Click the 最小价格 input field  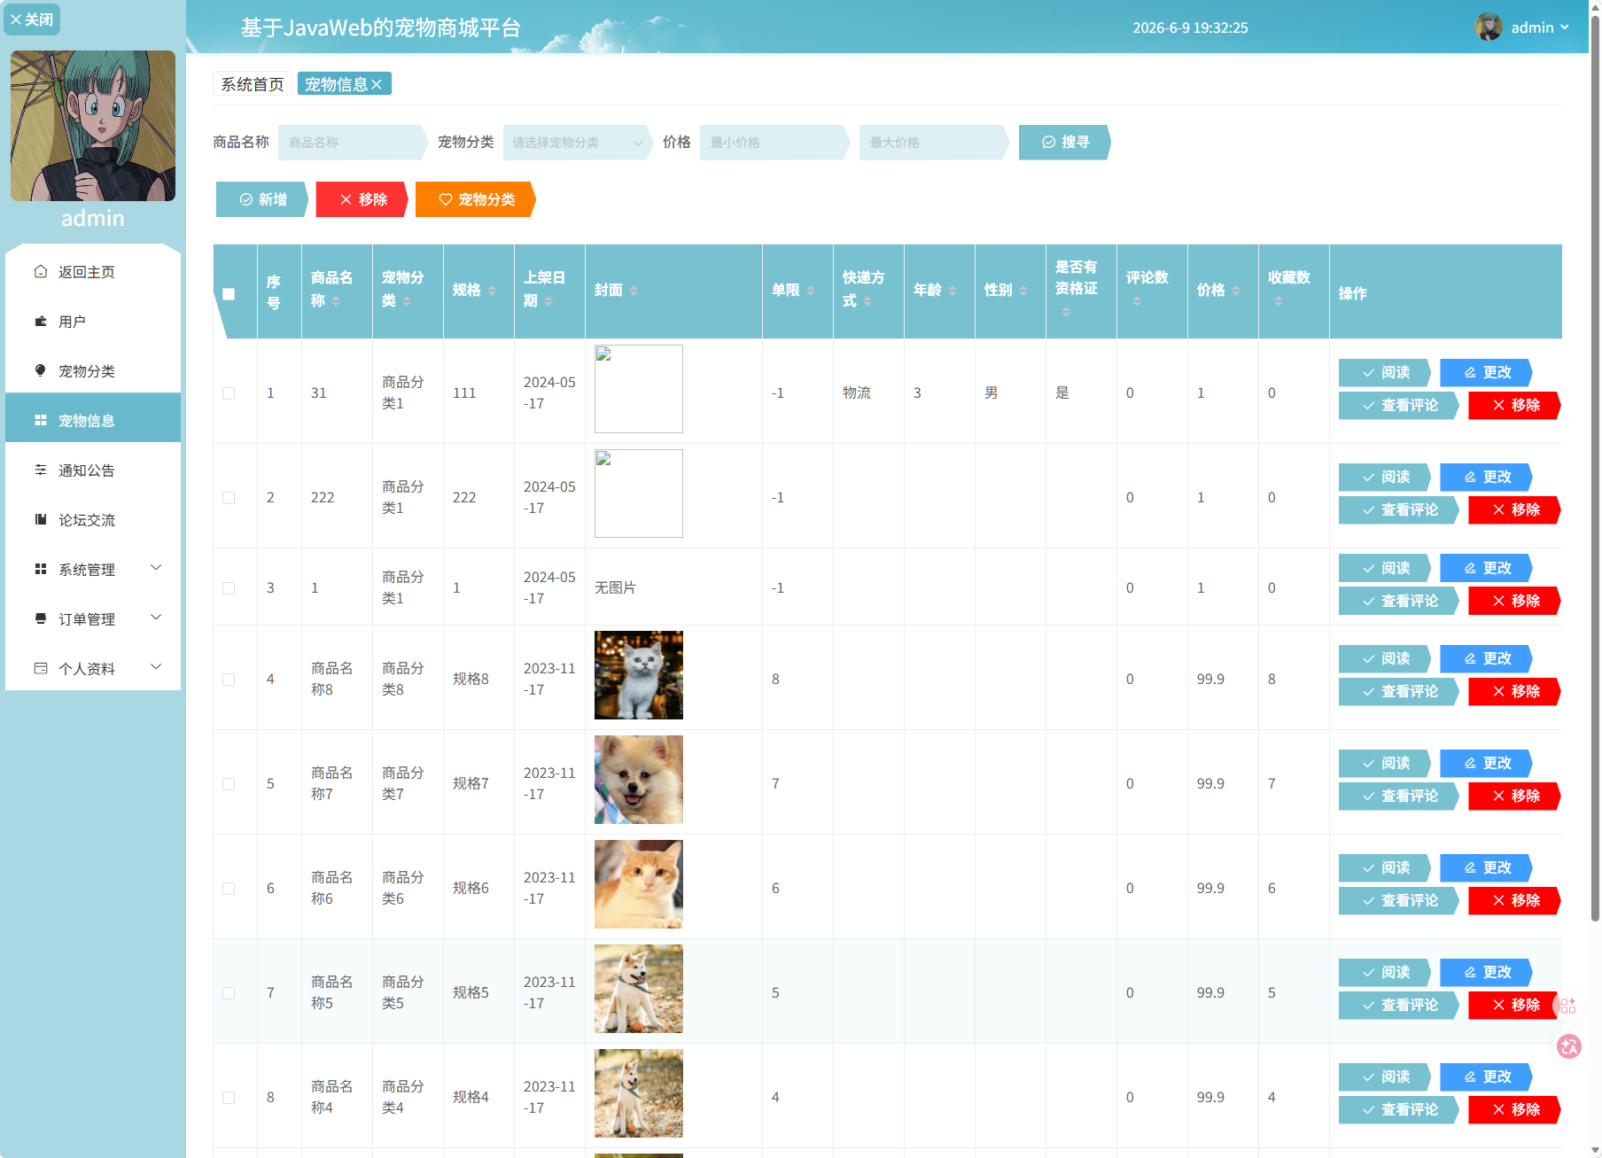coord(774,143)
